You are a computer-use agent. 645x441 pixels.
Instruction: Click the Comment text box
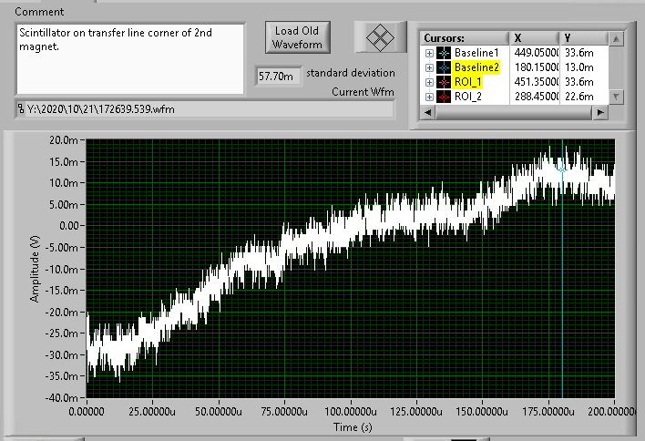tap(129, 57)
